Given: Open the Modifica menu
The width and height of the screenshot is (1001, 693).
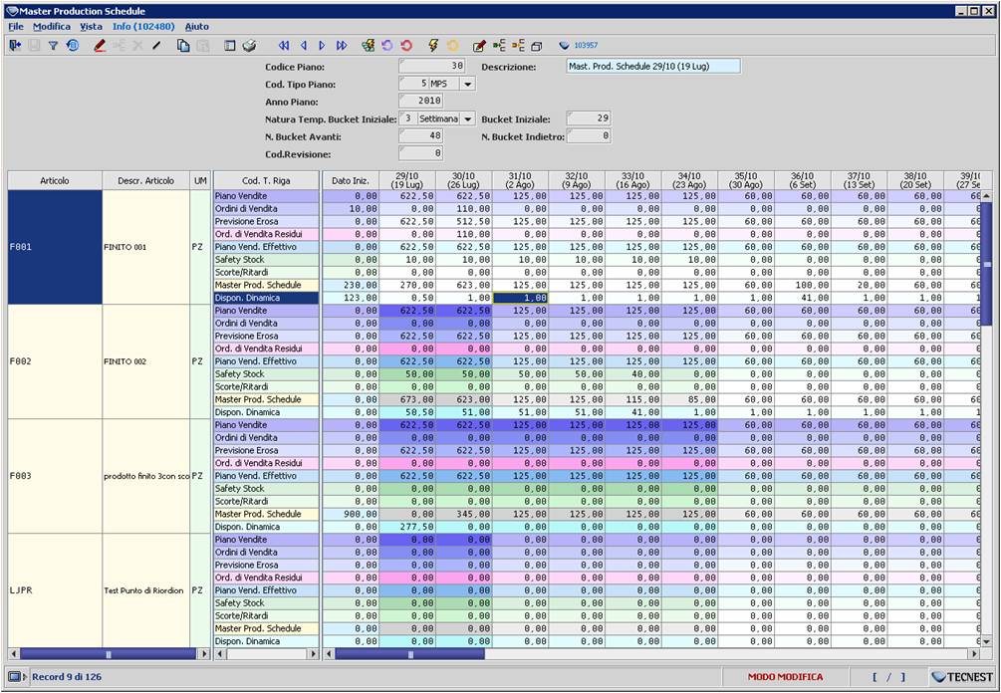Looking at the screenshot, I should click(x=52, y=27).
